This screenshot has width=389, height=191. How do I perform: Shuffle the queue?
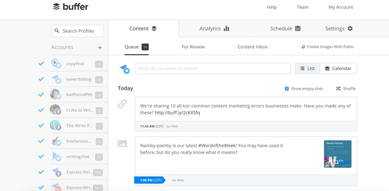pyautogui.click(x=346, y=89)
